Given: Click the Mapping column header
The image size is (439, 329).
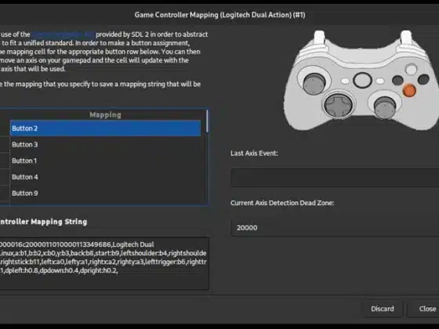Looking at the screenshot, I should 105,114.
